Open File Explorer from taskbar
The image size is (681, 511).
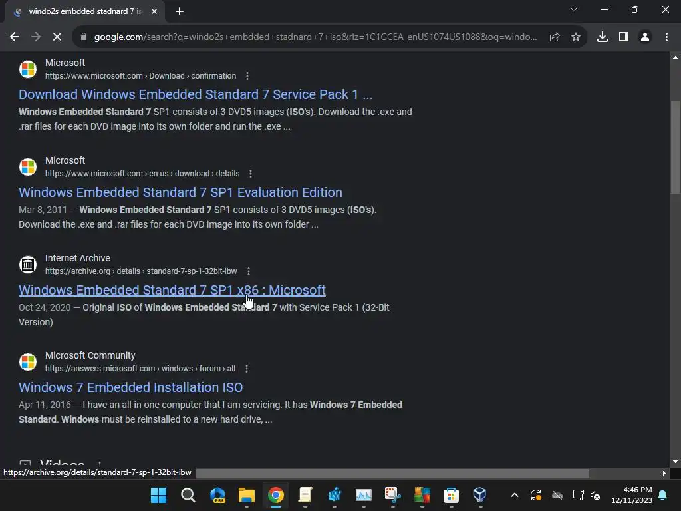(247, 495)
